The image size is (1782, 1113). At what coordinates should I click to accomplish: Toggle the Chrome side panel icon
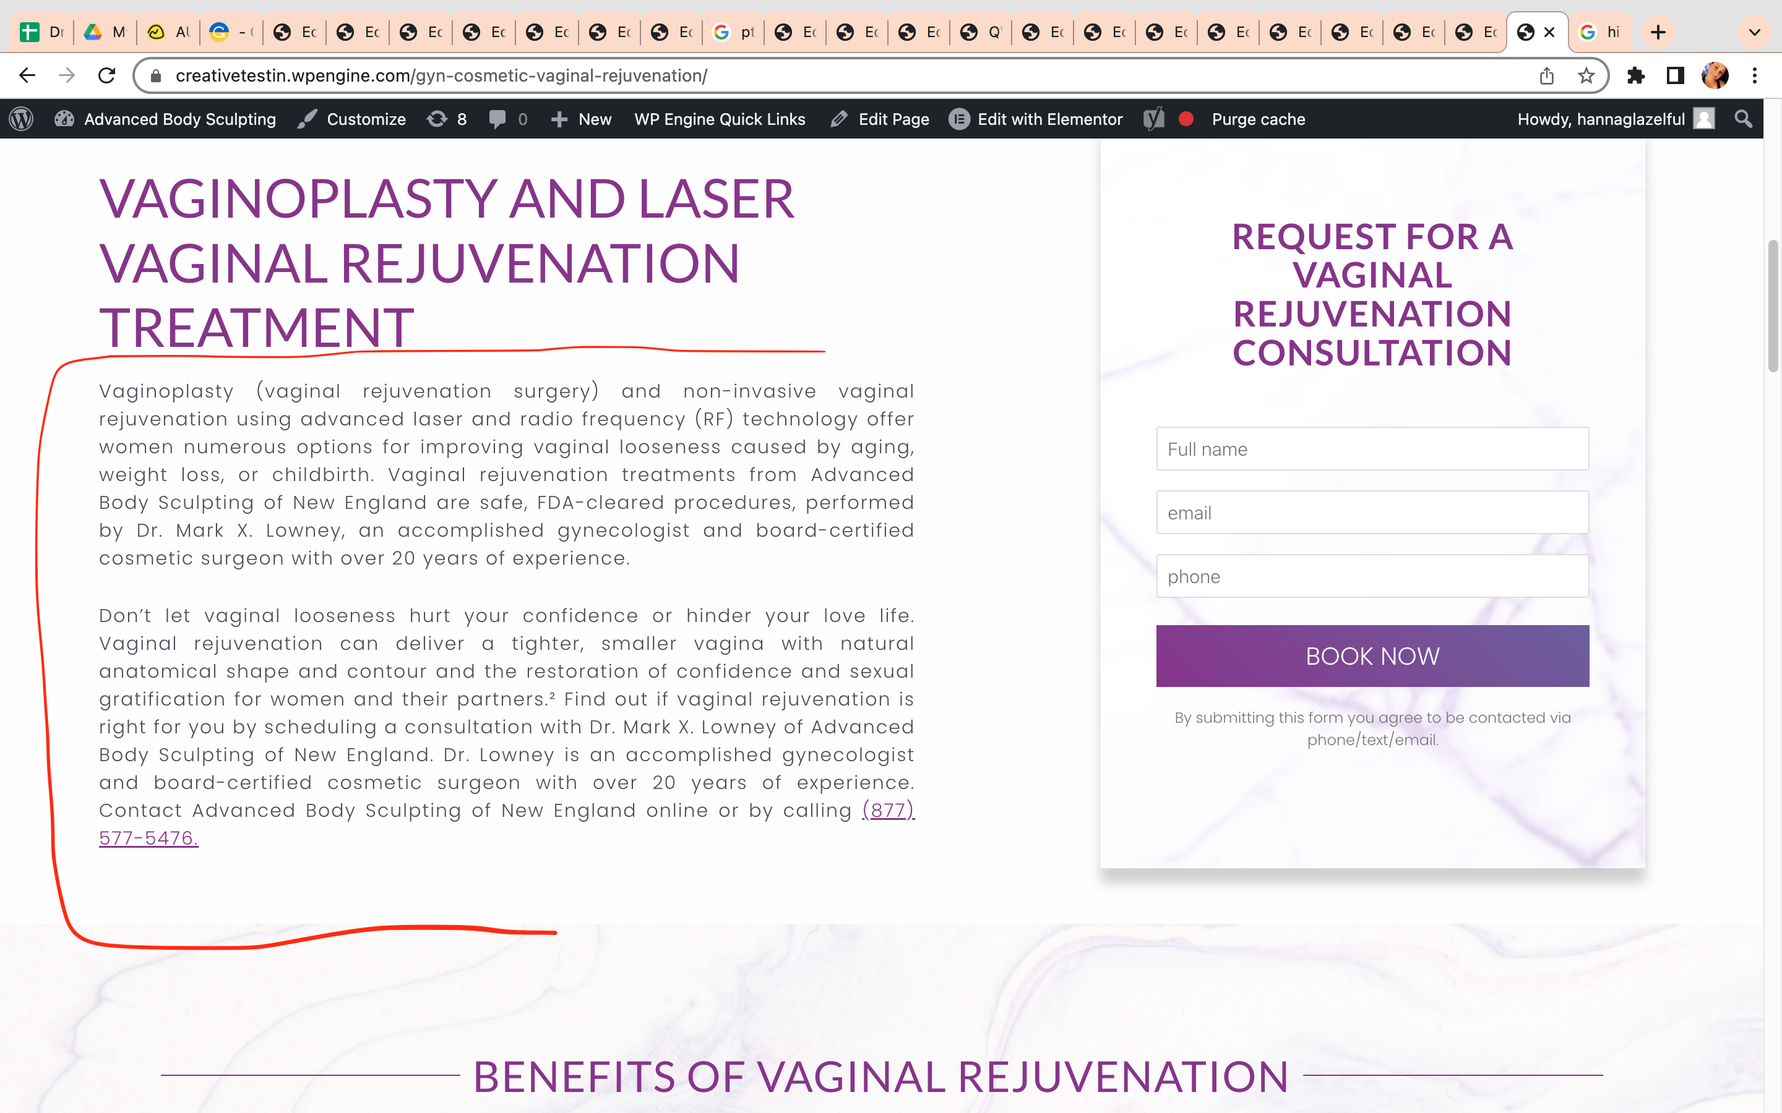[x=1675, y=75]
